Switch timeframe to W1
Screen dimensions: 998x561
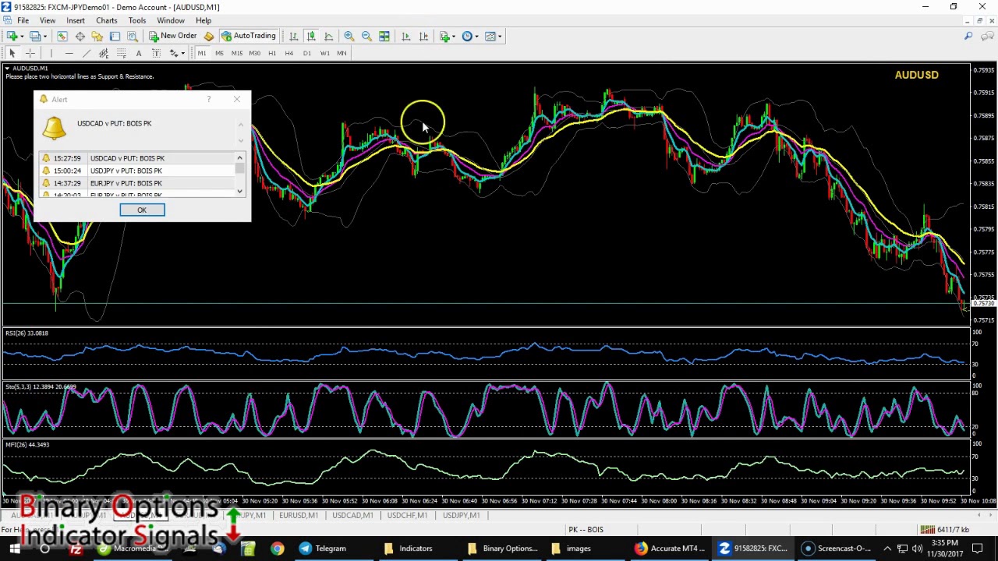324,53
